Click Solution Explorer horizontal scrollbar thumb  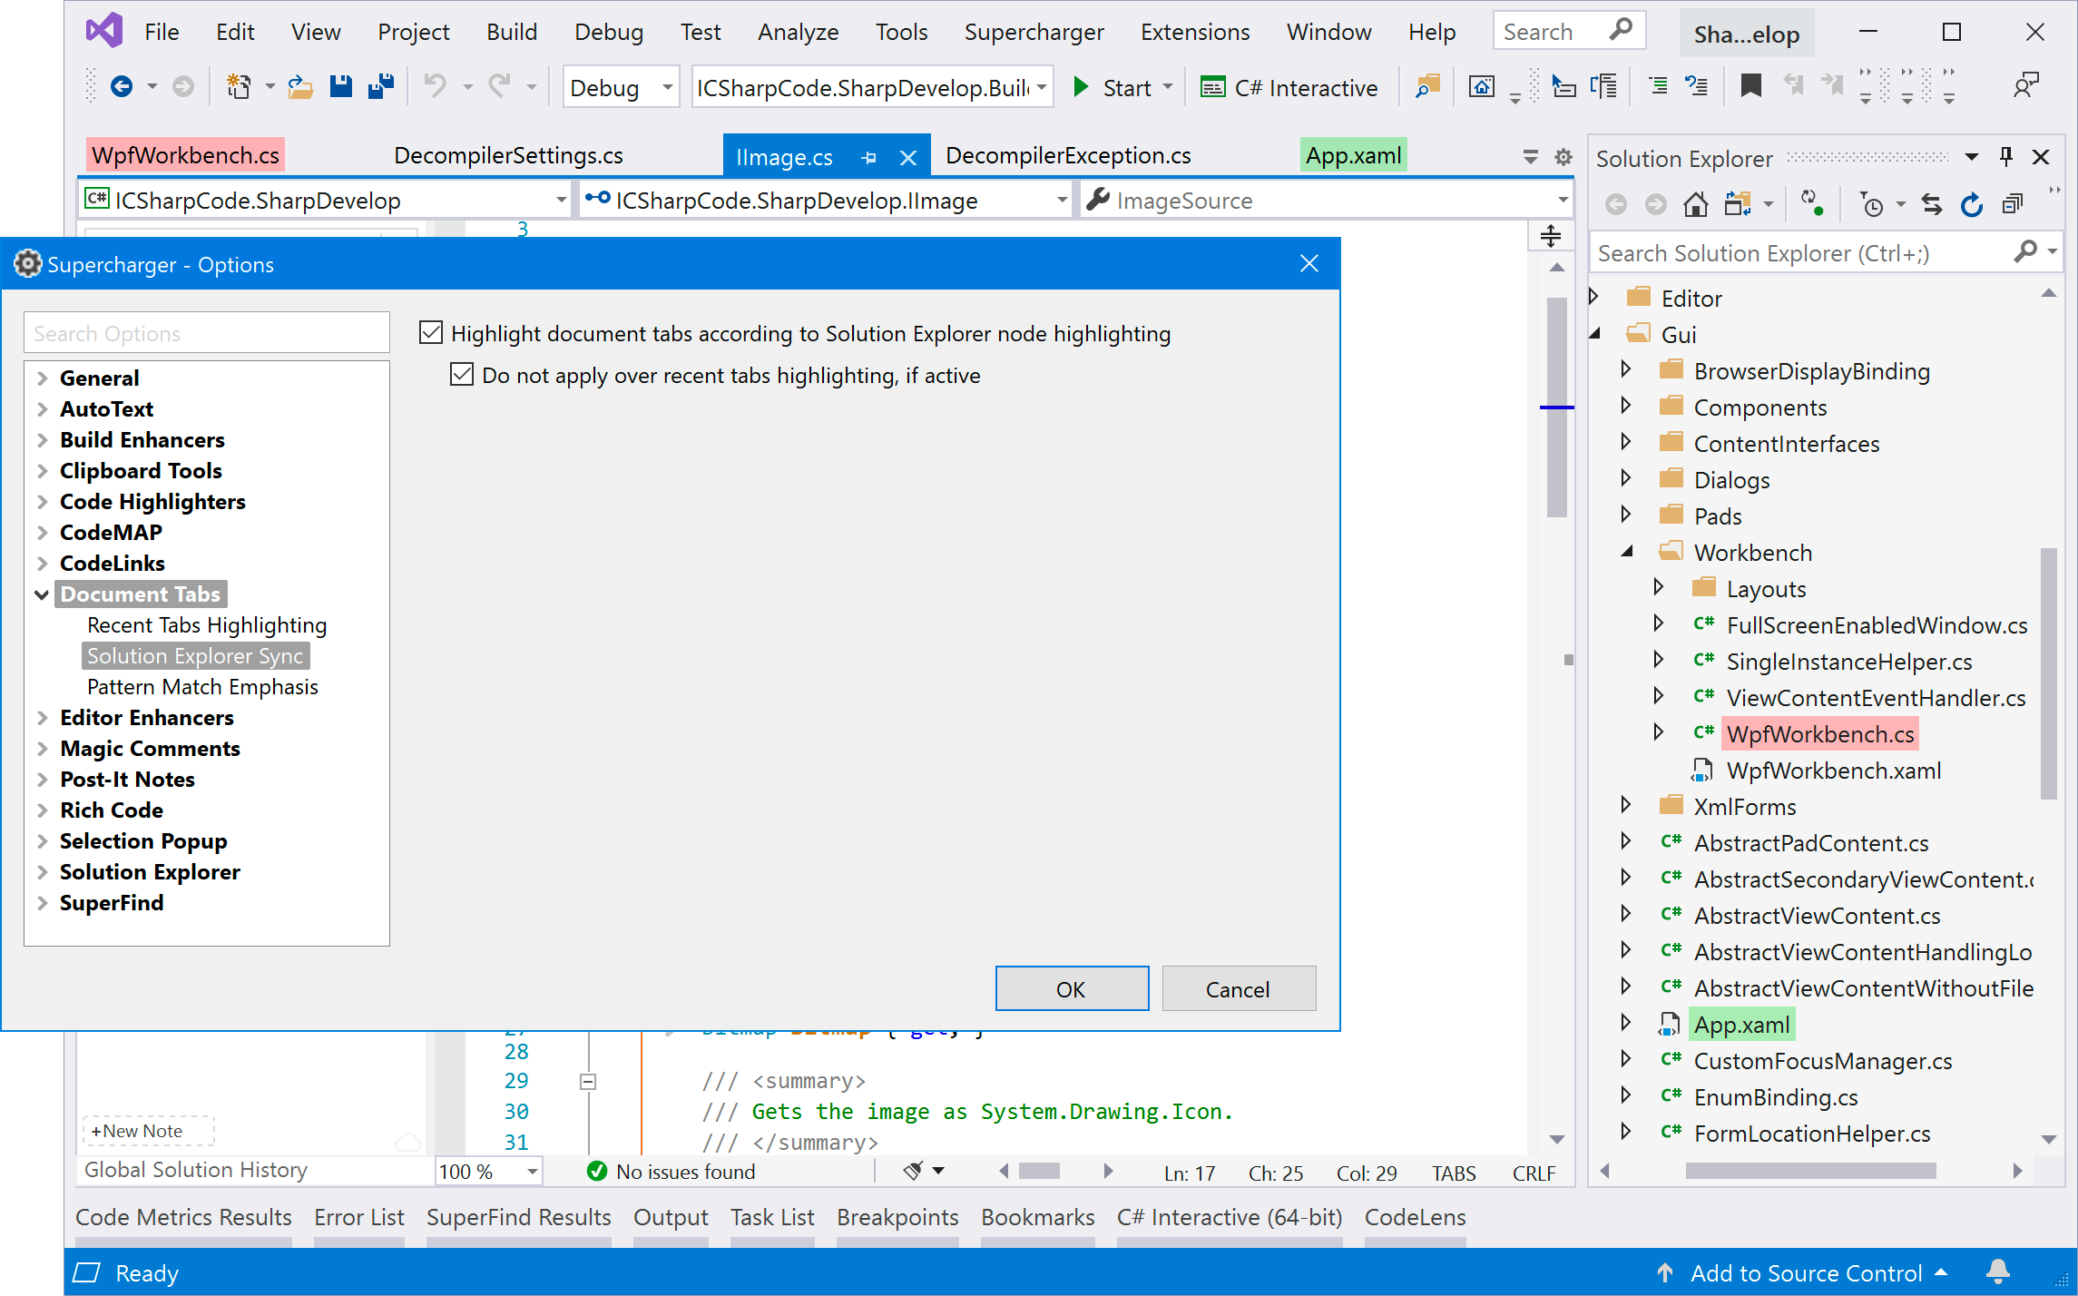click(1810, 1172)
